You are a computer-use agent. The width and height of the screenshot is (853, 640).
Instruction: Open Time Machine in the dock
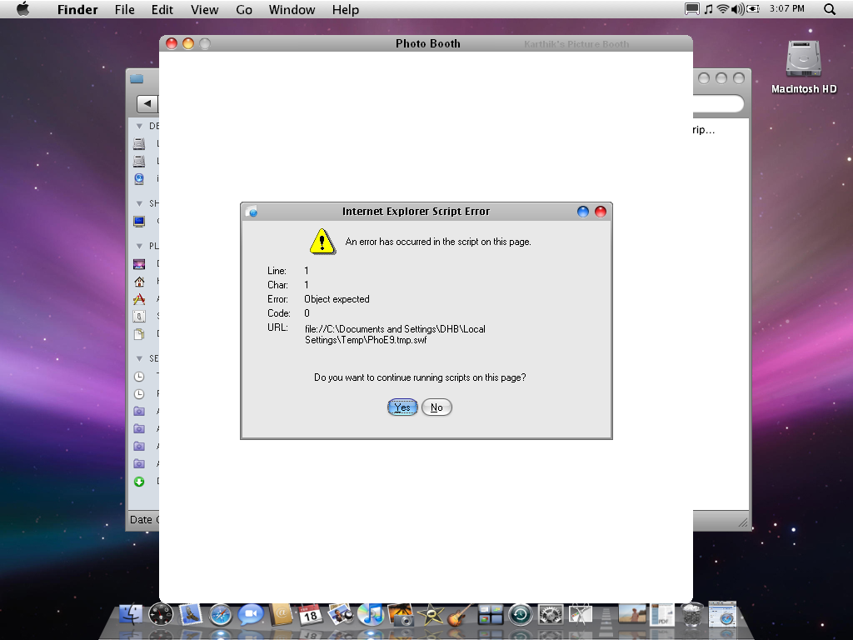pyautogui.click(x=520, y=615)
